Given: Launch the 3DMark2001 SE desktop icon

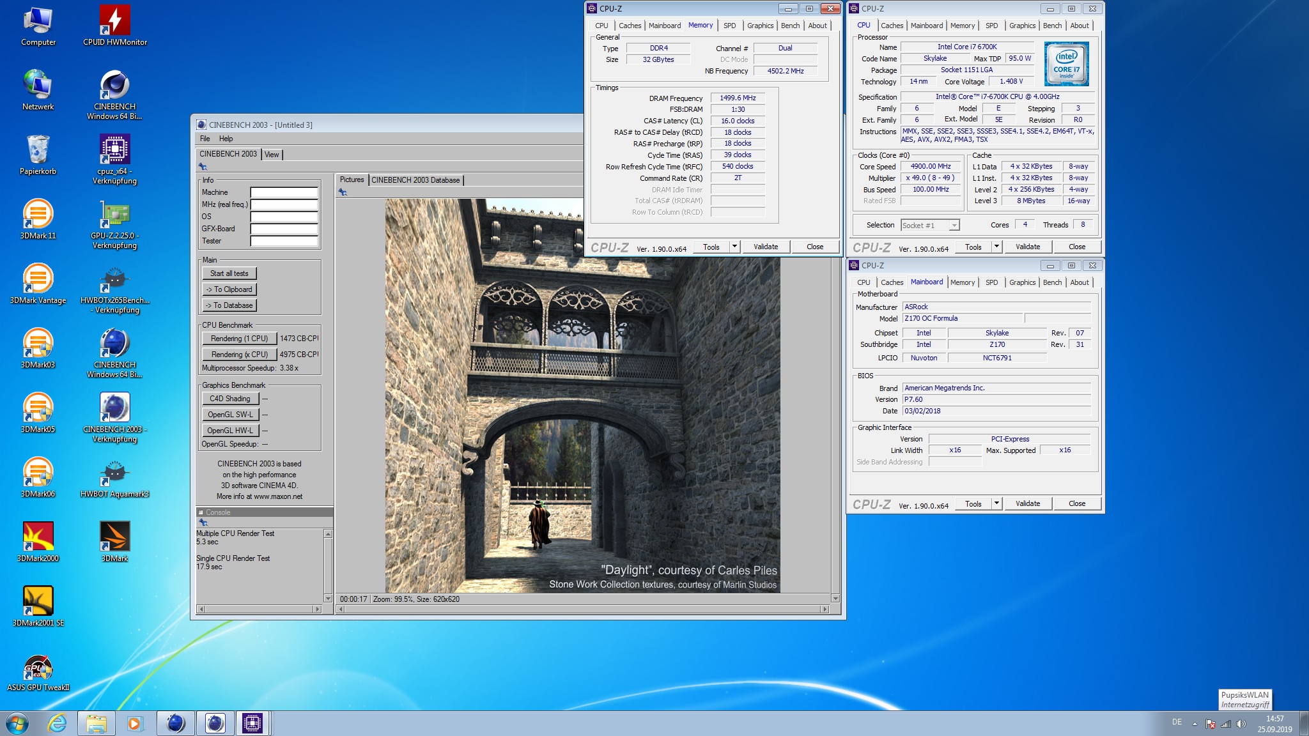Looking at the screenshot, I should click(x=38, y=607).
